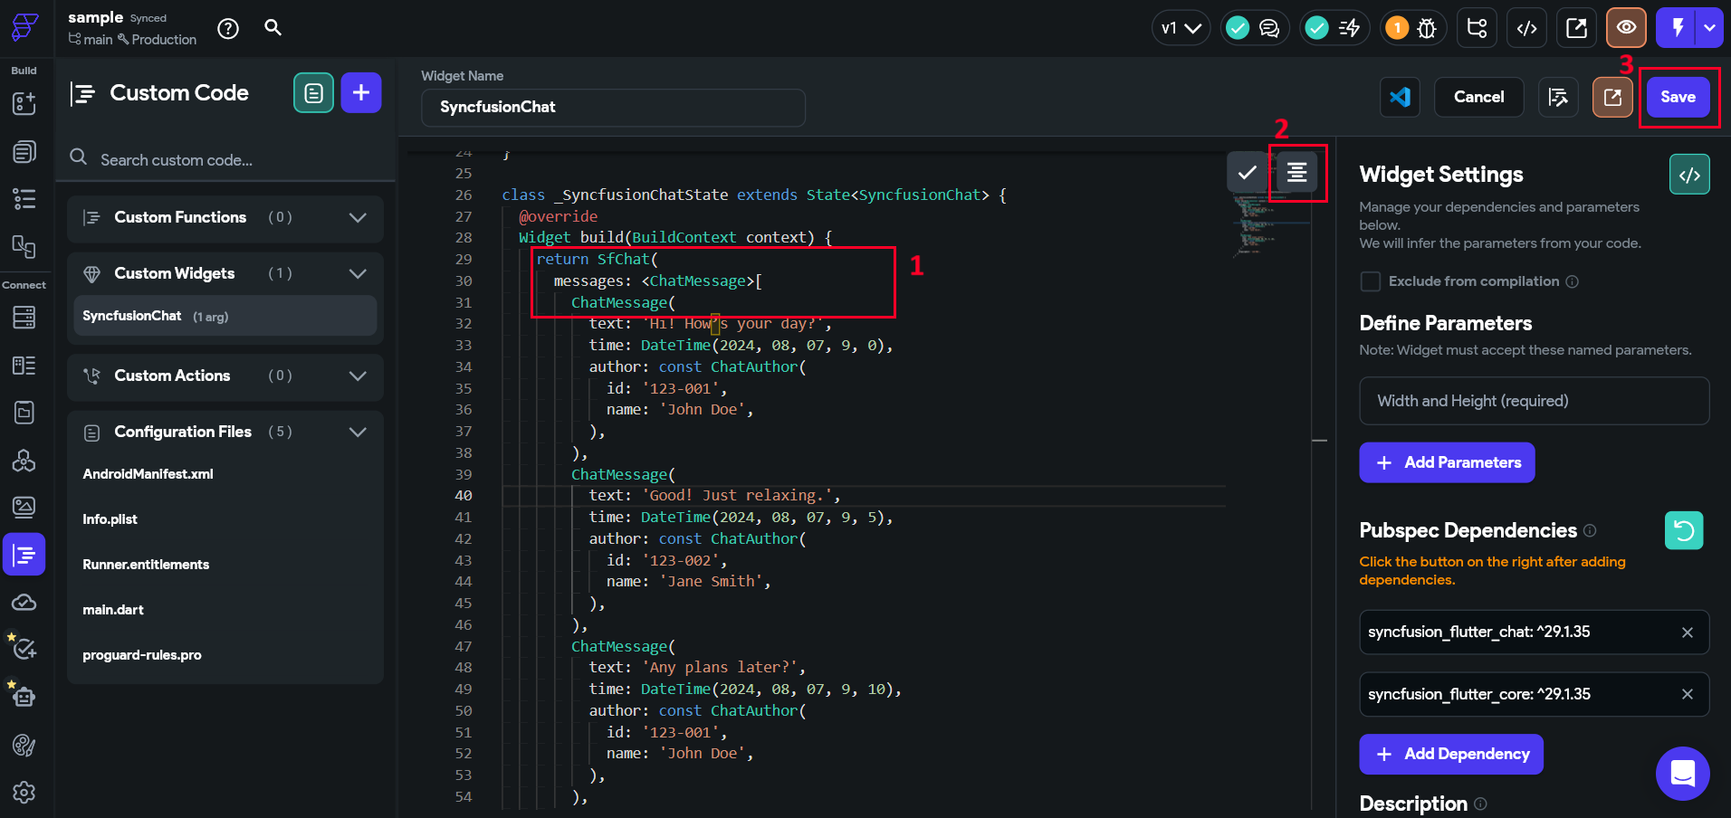Open the Info.plist configuration file
Screen dimensions: 1731x818
[110, 518]
